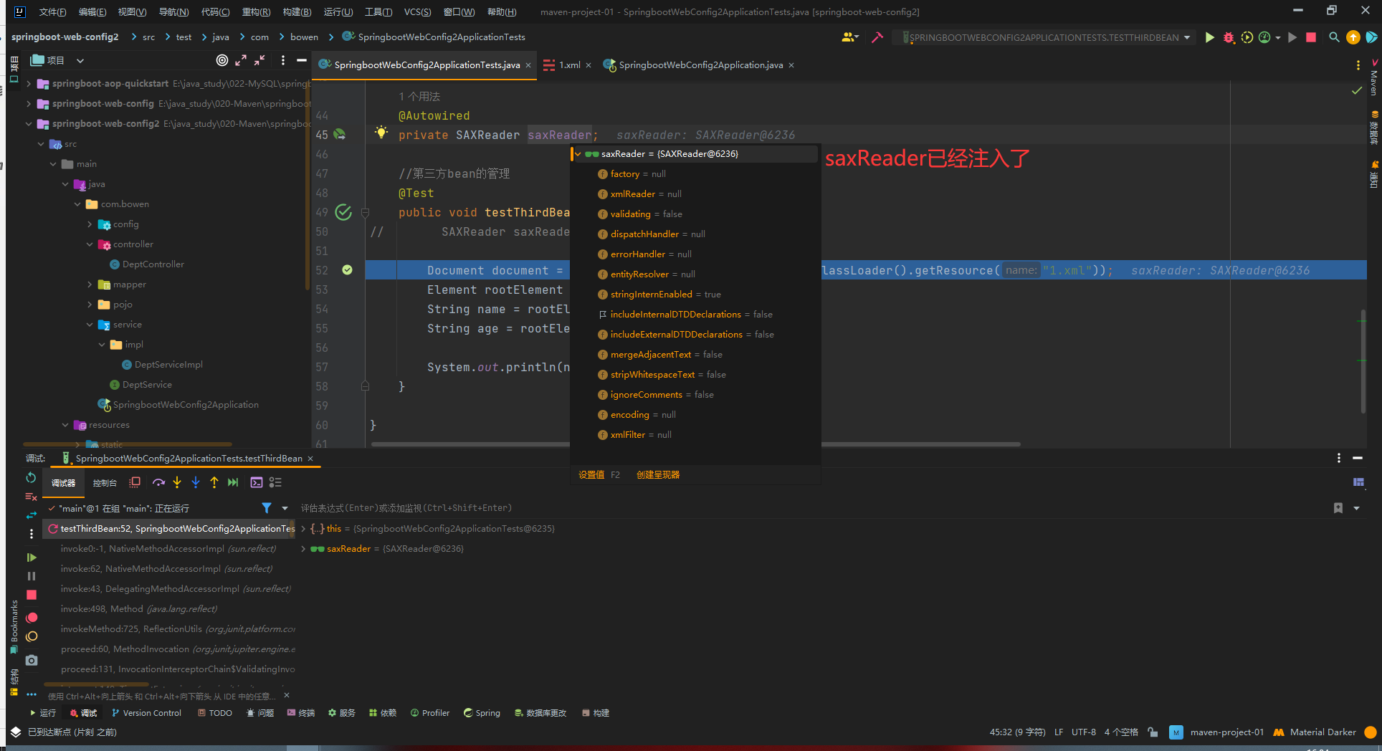The width and height of the screenshot is (1382, 751).
Task: Switch to the 1.xml editor tab
Action: (568, 65)
